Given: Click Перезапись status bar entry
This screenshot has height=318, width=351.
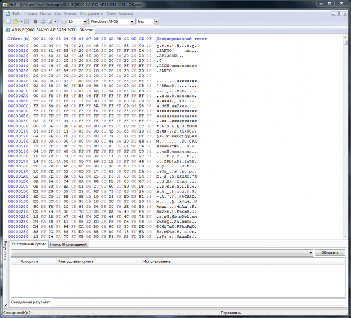Looking at the screenshot, I should [x=231, y=313].
